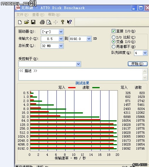Screen dimensions: 149x167
Task: Click the Open folder toolbar icon
Action: click(26, 22)
